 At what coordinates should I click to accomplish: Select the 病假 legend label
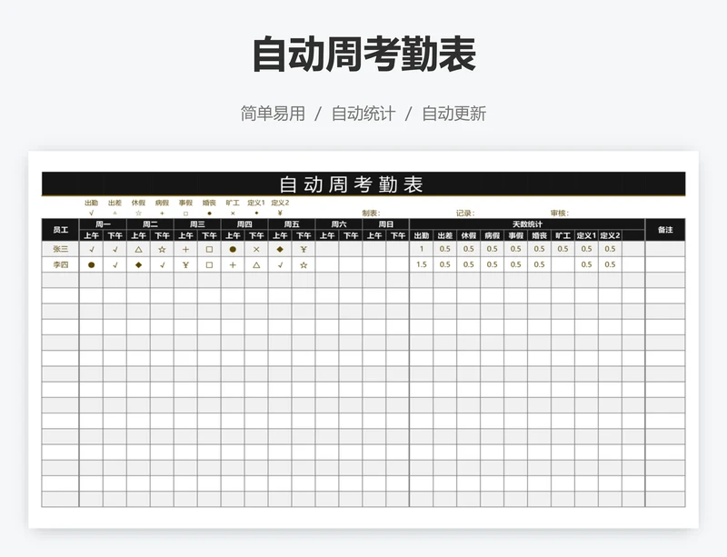coord(162,203)
